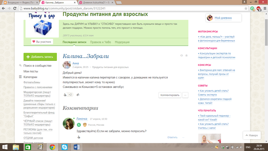The image size is (268, 151).
Task: Click the Комментировать button
Action: (x=170, y=95)
